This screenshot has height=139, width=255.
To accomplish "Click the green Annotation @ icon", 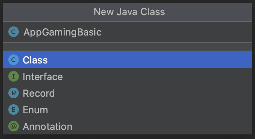I will pos(14,126).
